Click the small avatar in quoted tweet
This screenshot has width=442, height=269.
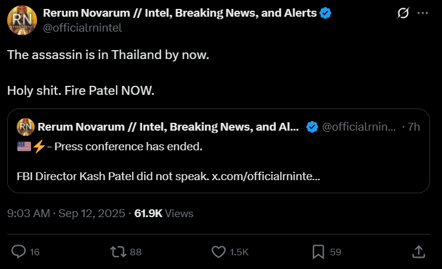[25, 126]
